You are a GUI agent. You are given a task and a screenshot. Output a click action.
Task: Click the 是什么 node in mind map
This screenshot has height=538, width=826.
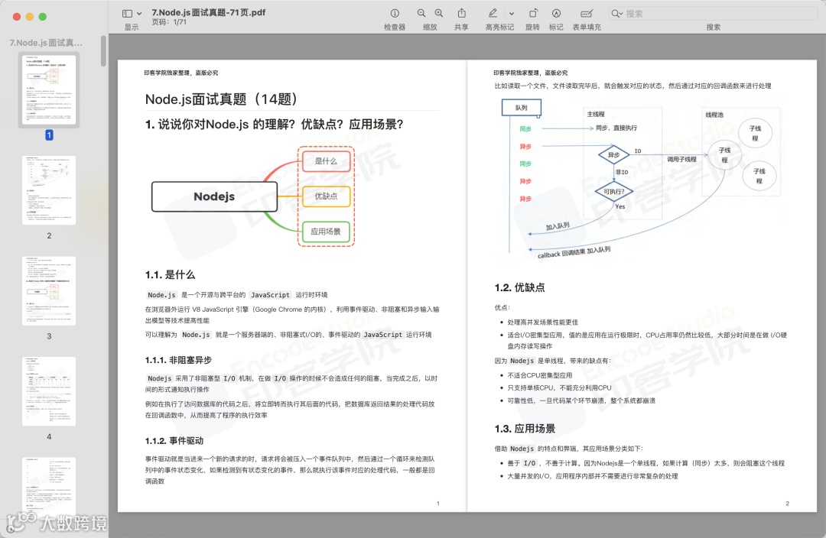[x=326, y=161]
